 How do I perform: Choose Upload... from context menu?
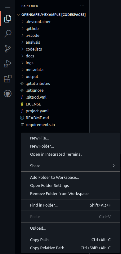70,228
